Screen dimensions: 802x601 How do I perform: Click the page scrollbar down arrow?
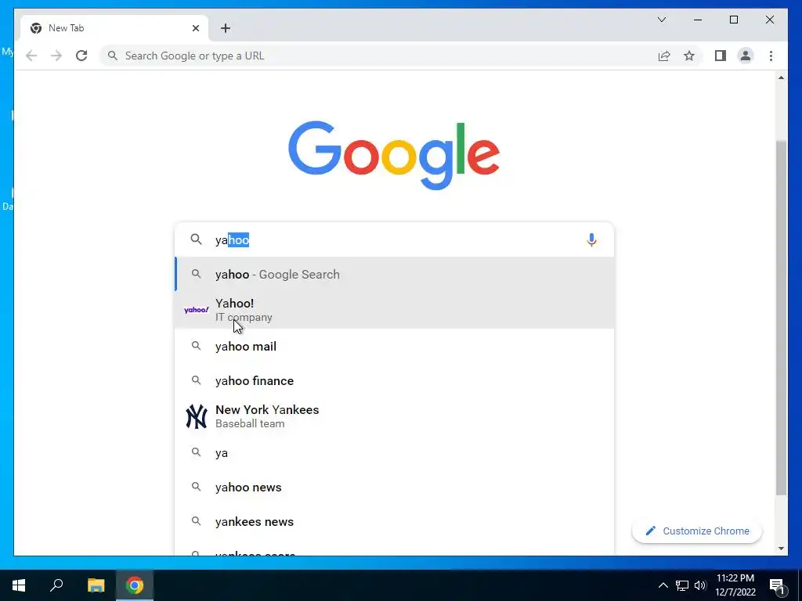[781, 549]
